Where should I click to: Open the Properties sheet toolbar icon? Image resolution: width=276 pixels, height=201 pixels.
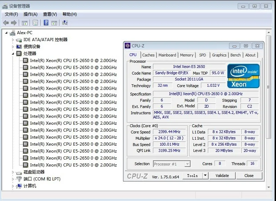[35, 23]
